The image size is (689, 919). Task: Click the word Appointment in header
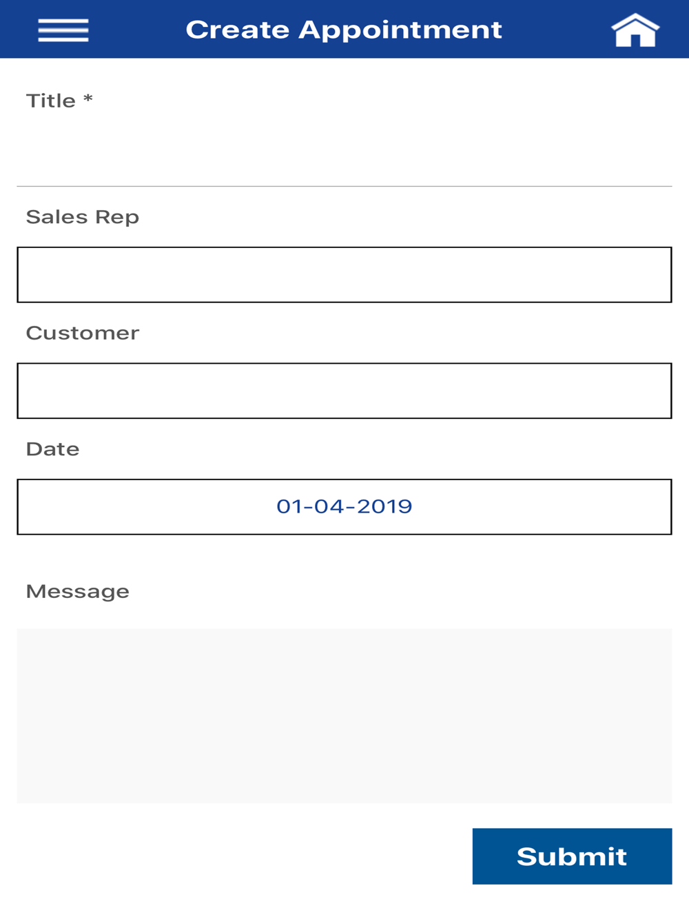coord(400,31)
